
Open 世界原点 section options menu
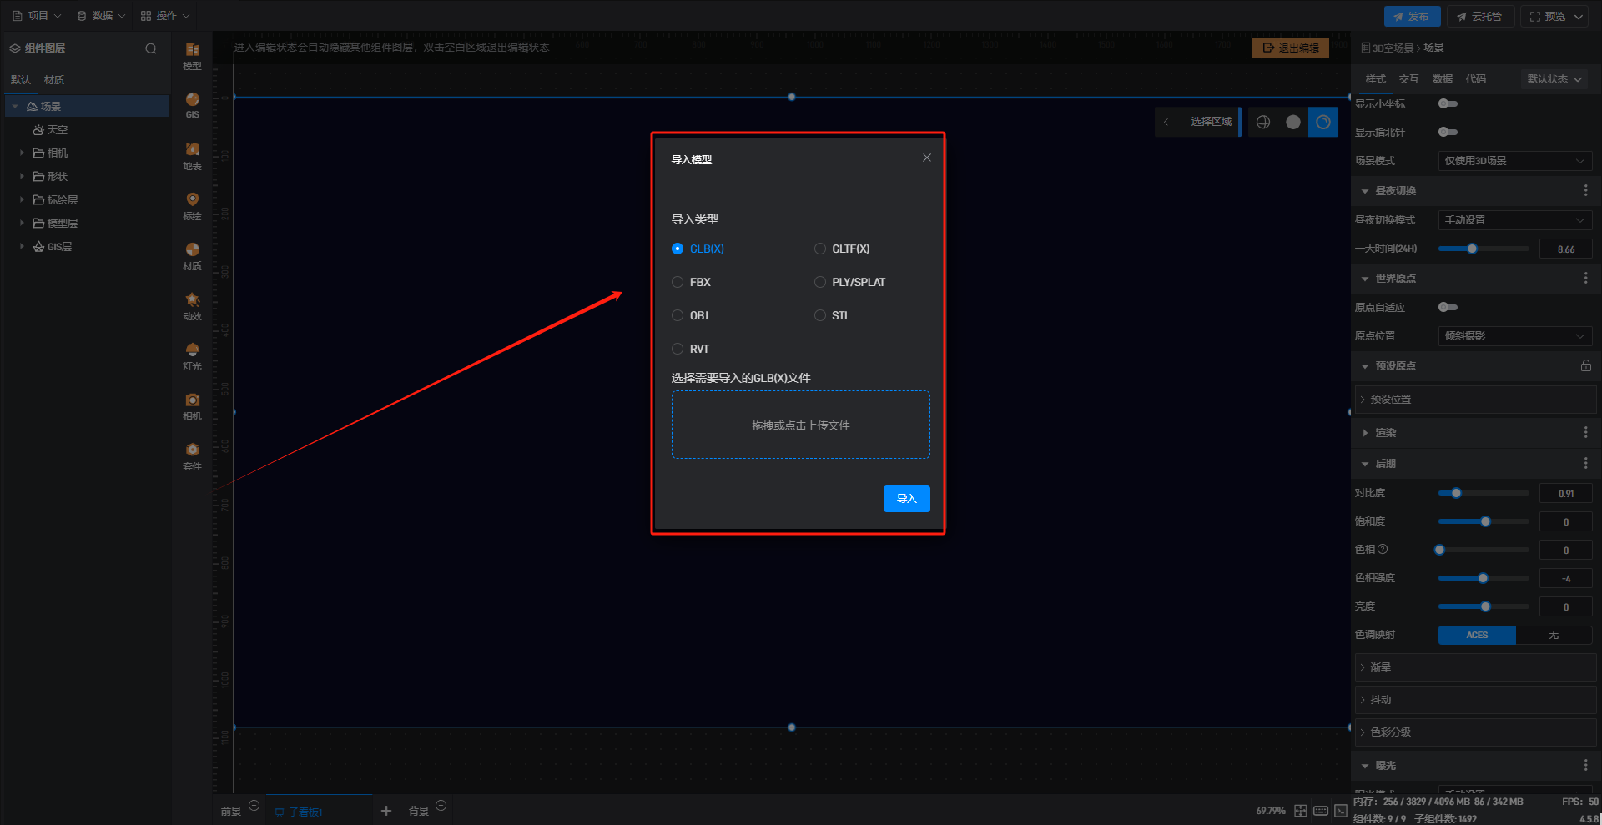click(x=1585, y=279)
